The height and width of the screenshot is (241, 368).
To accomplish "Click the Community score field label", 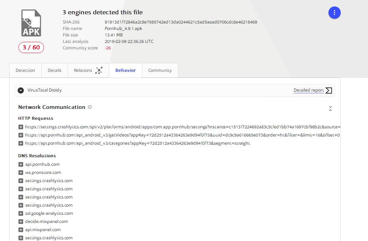I will (80, 48).
